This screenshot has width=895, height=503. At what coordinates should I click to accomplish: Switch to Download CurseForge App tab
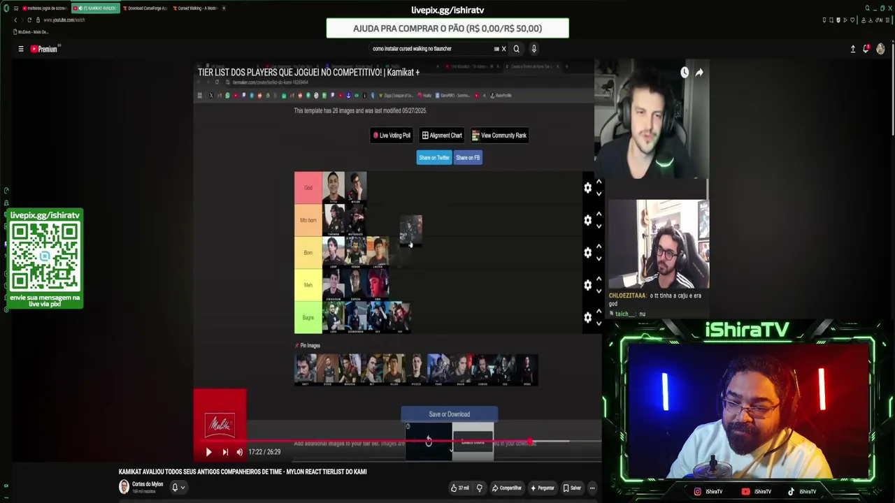(x=145, y=8)
